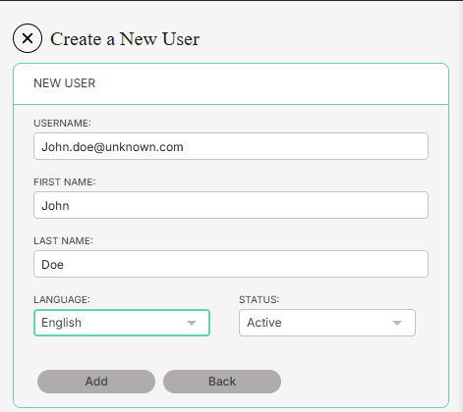Click the Doe text in Last Name
This screenshot has height=412, width=463.
[52, 265]
